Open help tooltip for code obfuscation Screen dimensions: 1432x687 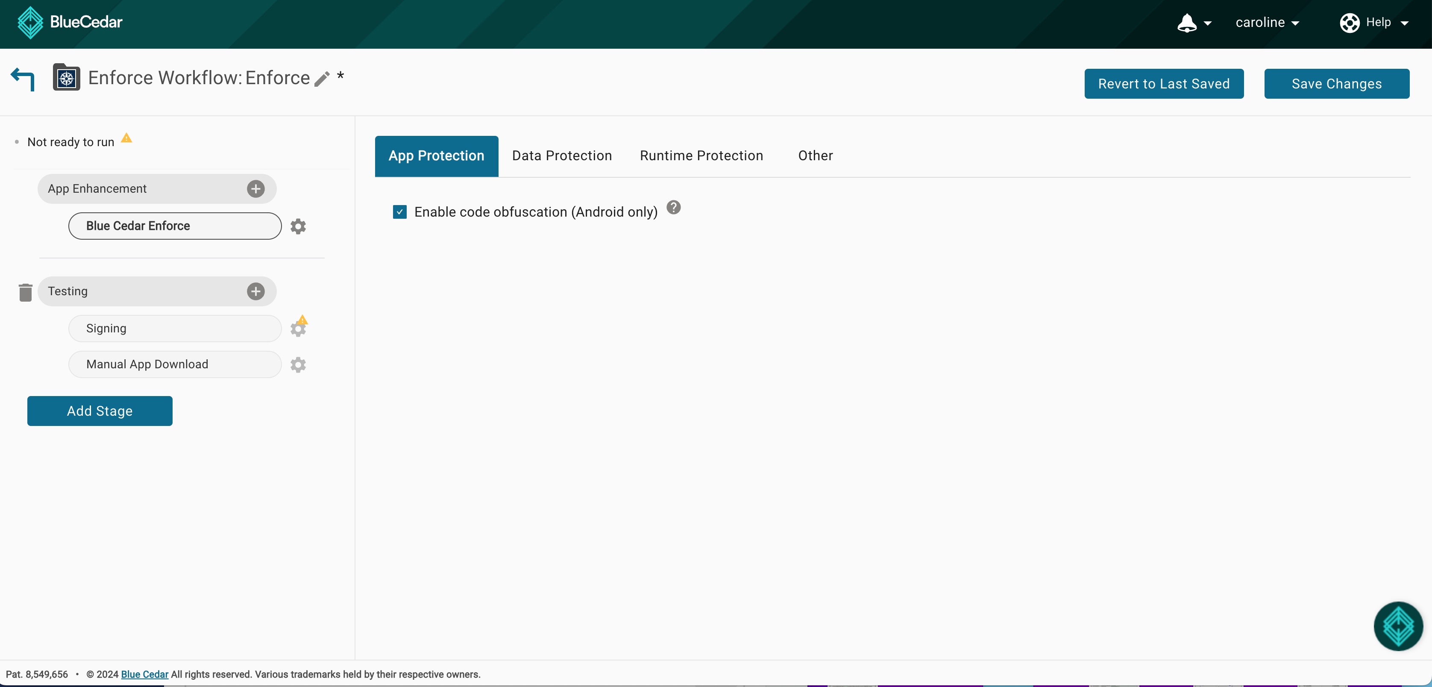673,208
